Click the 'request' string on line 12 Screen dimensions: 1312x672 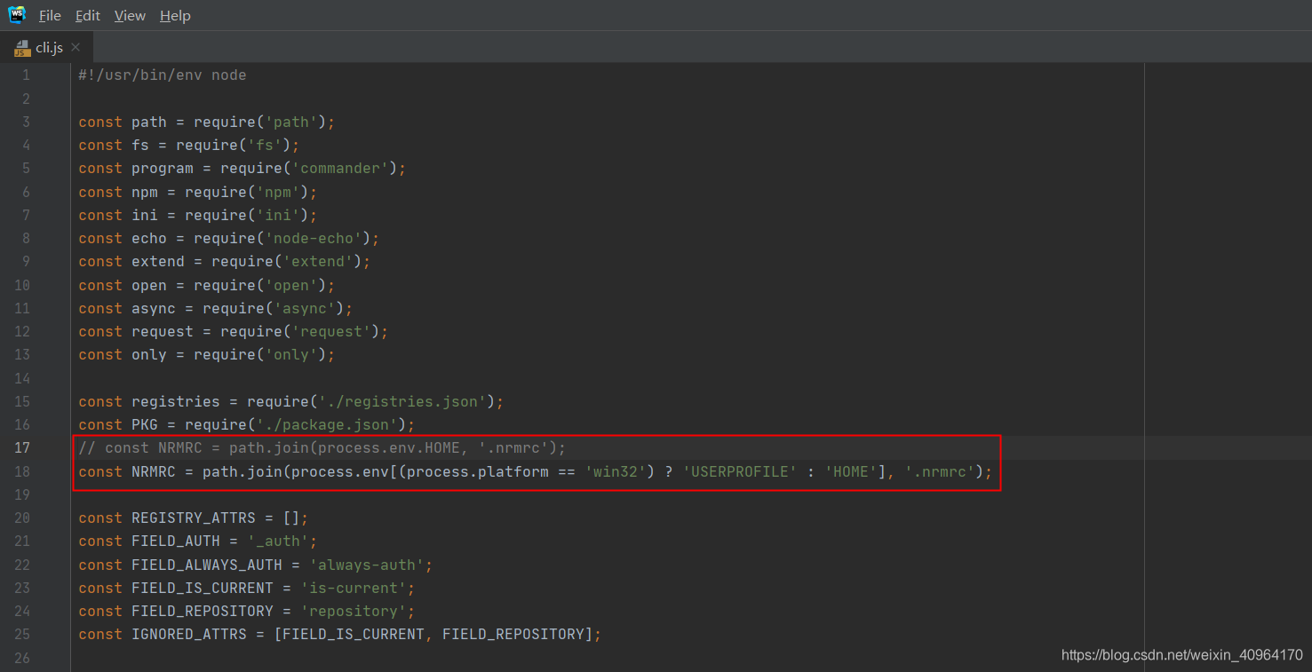pyautogui.click(x=331, y=332)
